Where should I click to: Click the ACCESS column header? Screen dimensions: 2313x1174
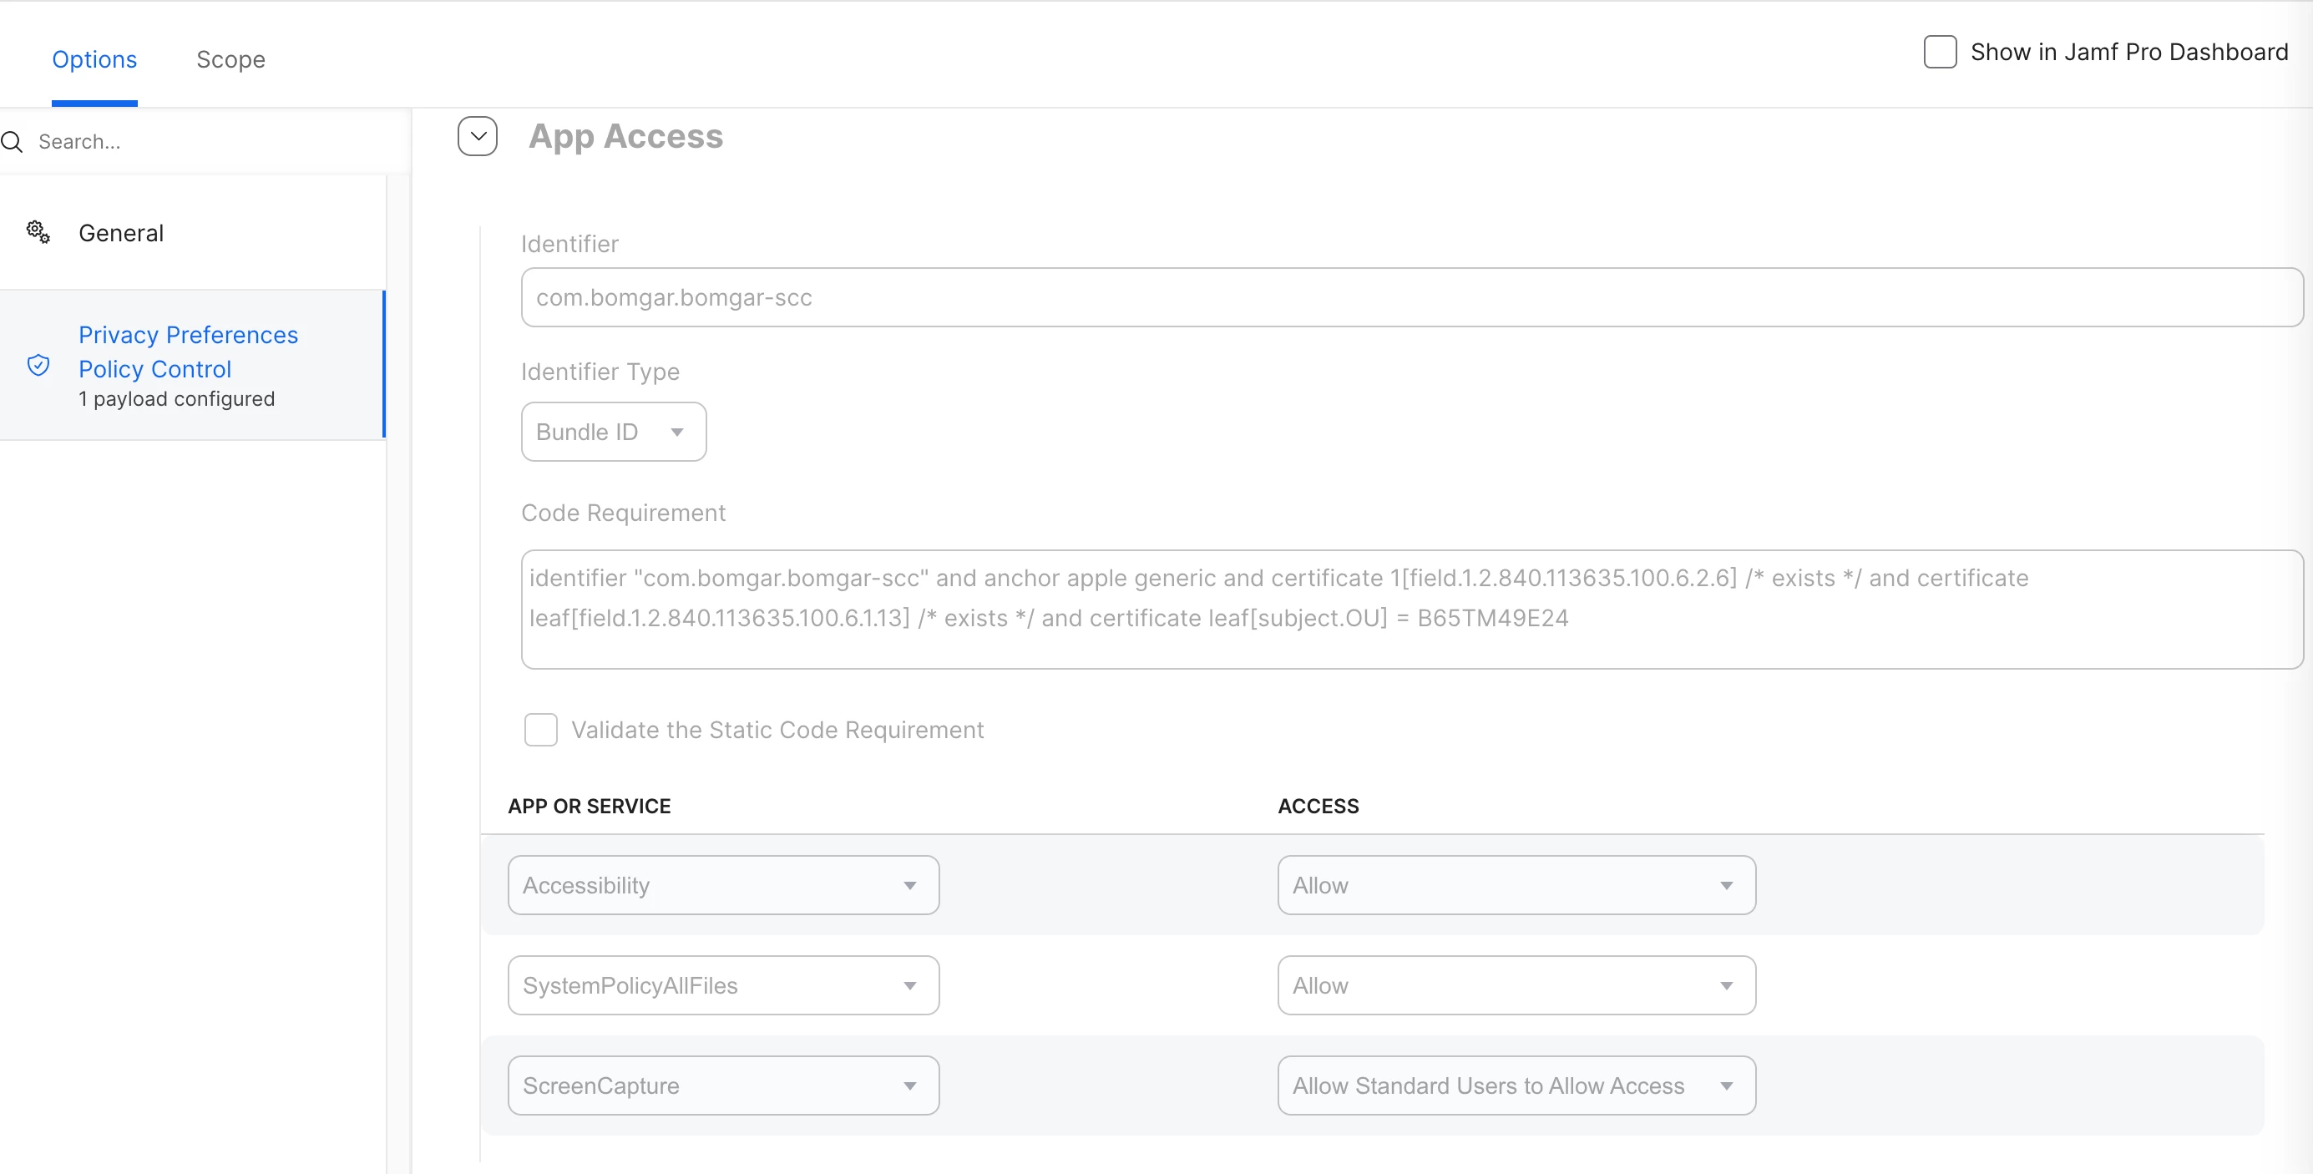[1318, 806]
